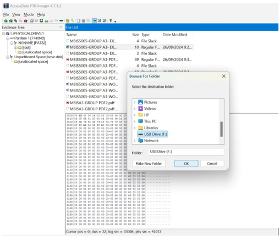Open the Help menu
This screenshot has width=279, height=236.
point(41,14)
